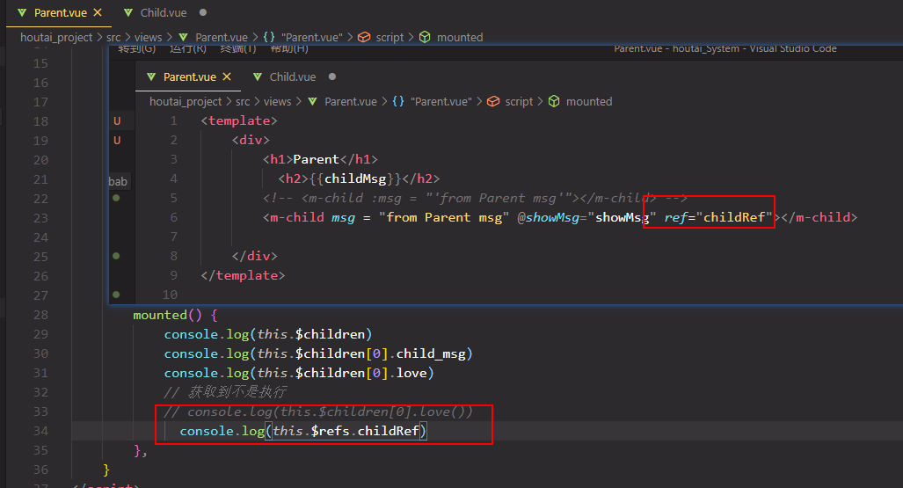Click child_msg on line 30
Screen dimensions: 903x488
click(x=430, y=353)
